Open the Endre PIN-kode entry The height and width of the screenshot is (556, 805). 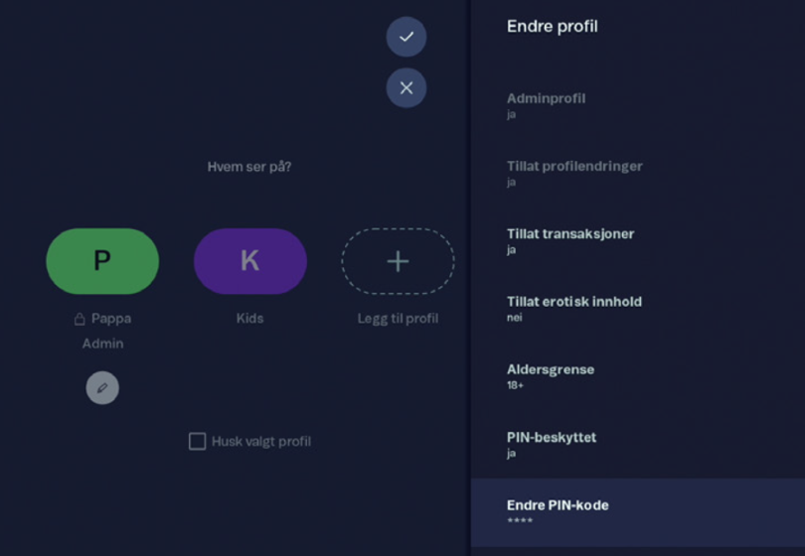click(638, 512)
